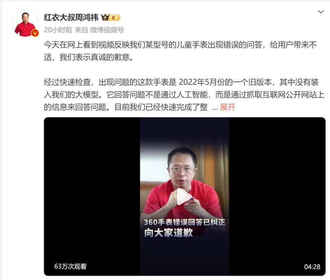
Task: Click the profile avatar of 红衣大叔周鸿祎
Action: click(26, 24)
